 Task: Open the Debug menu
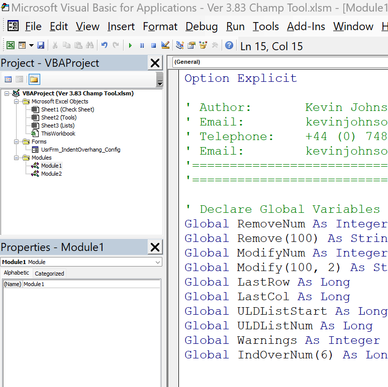click(x=202, y=27)
